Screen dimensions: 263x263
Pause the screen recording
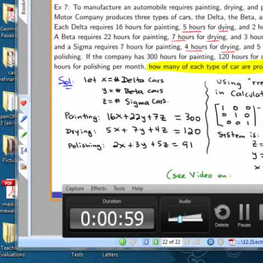[244, 216]
